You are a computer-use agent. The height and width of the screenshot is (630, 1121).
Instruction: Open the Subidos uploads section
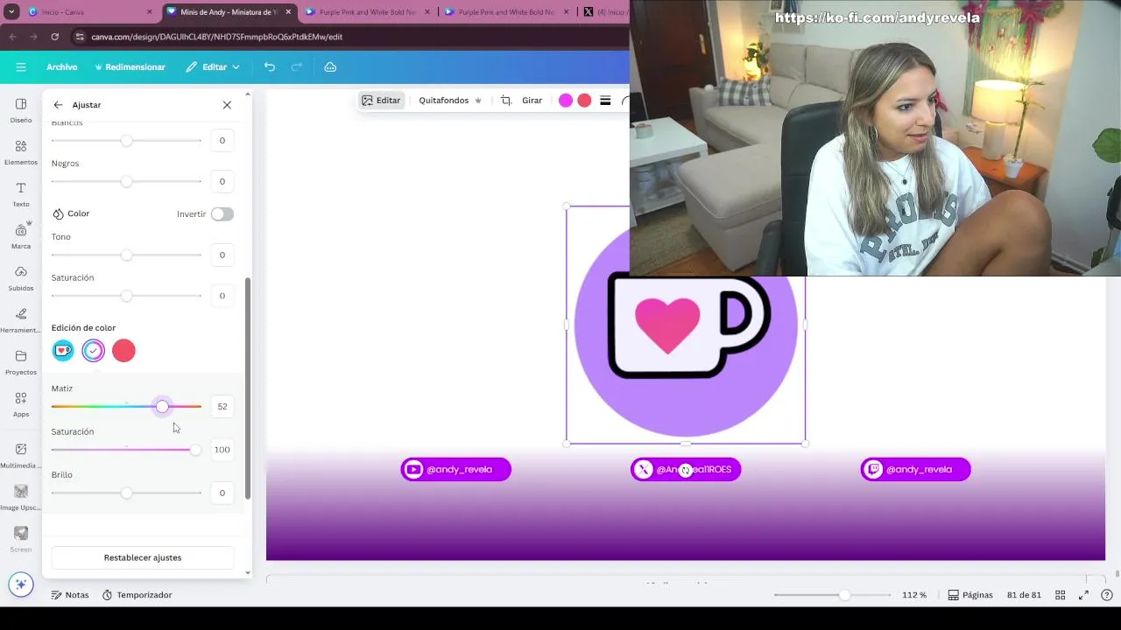pyautogui.click(x=21, y=278)
